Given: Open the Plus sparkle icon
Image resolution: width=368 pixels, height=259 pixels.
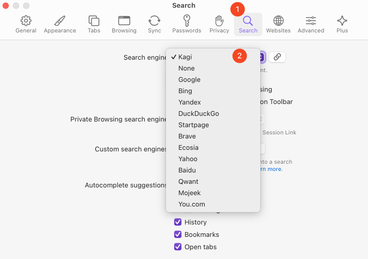Looking at the screenshot, I should coord(342,21).
